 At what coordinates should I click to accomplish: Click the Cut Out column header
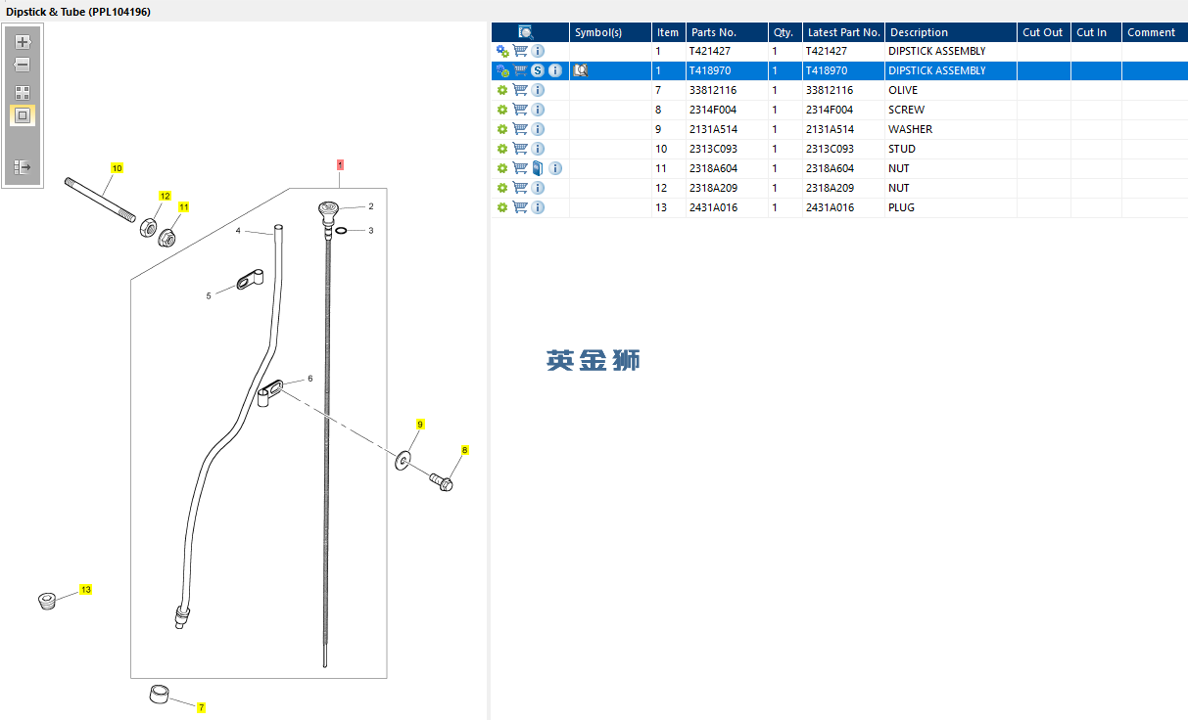(x=1042, y=32)
